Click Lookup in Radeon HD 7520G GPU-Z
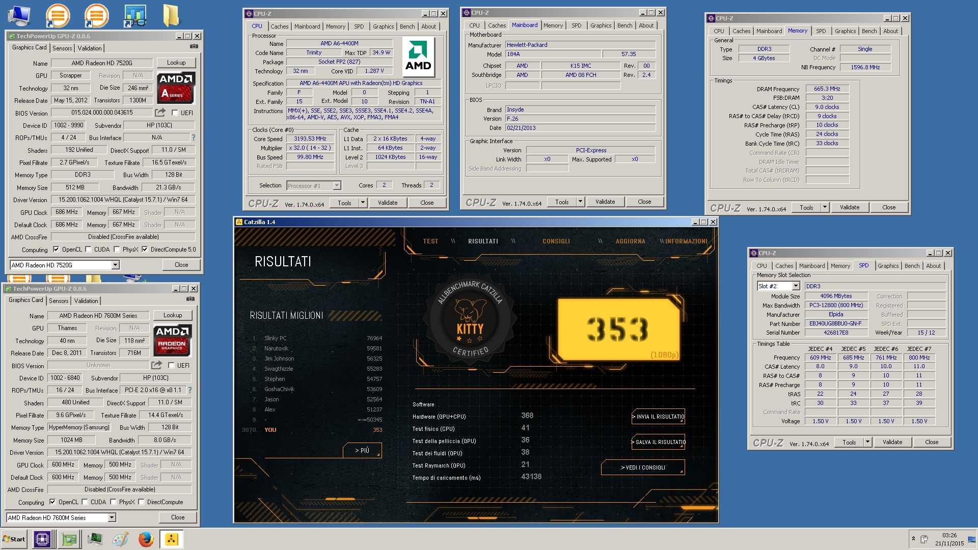 (176, 63)
